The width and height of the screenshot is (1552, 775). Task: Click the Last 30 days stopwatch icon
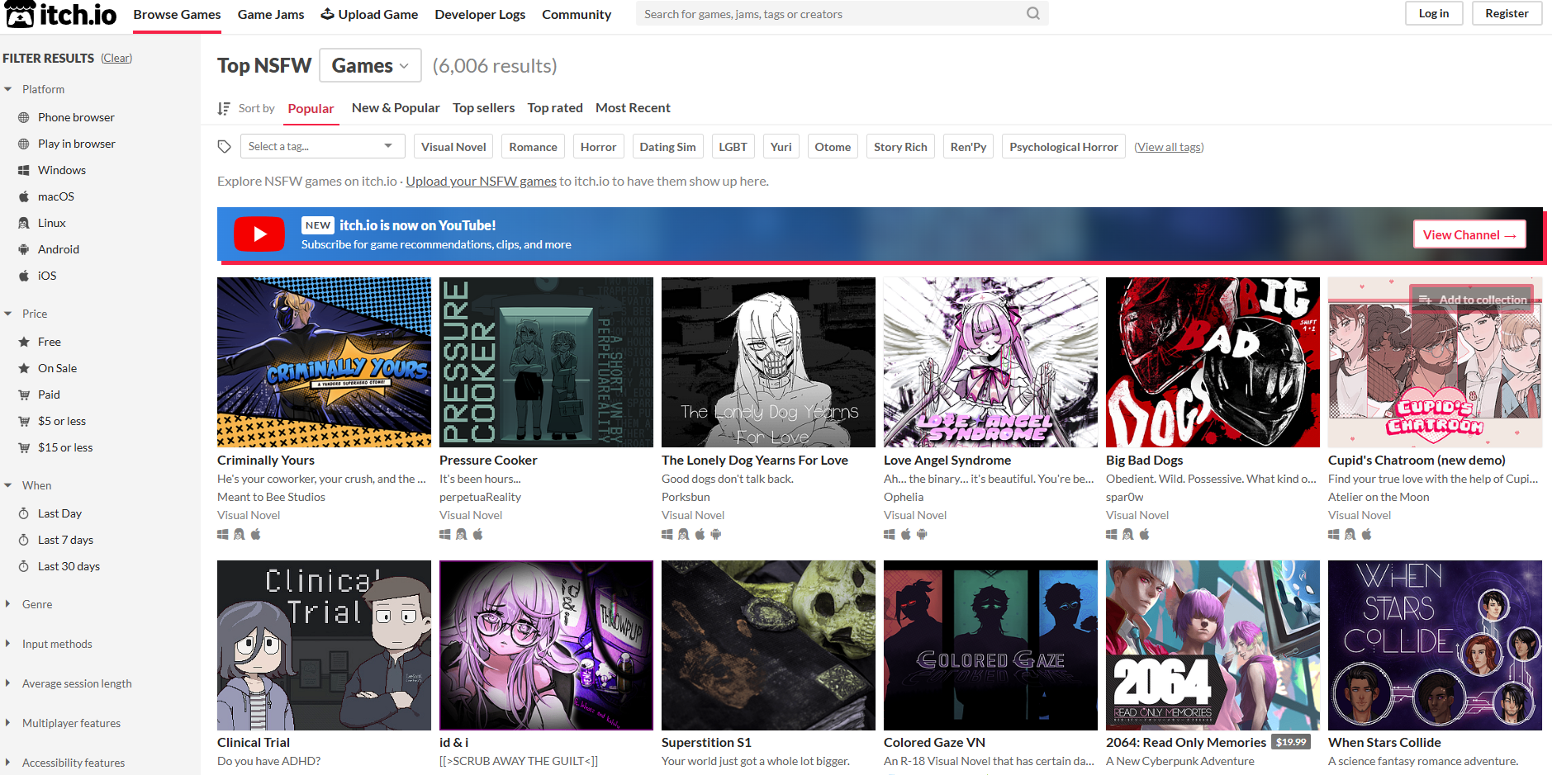pos(24,566)
